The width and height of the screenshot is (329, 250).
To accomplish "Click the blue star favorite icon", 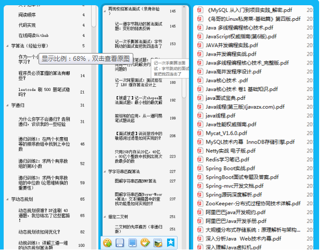I will point(171,243).
